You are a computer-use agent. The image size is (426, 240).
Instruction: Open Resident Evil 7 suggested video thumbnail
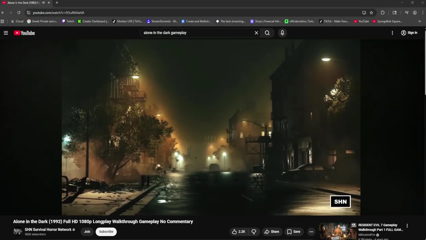[337, 231]
